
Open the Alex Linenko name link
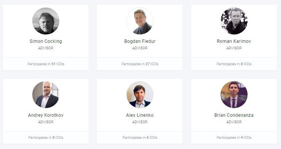point(140,115)
